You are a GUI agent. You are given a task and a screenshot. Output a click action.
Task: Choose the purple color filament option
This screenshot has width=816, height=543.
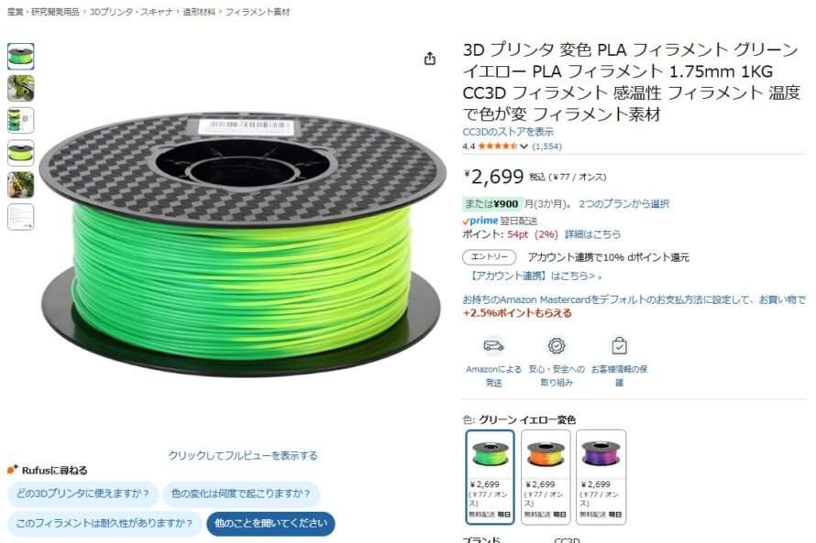pos(601,476)
